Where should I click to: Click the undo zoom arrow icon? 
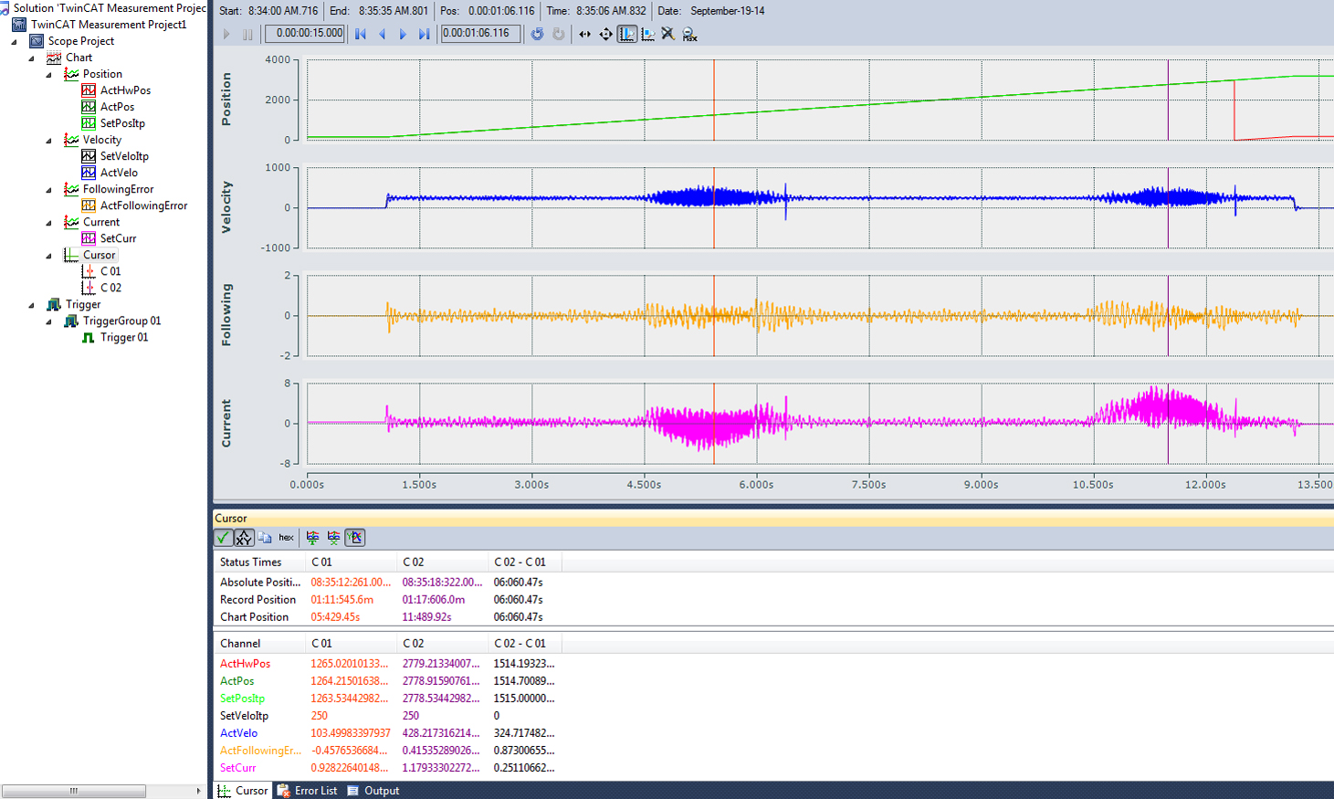pyautogui.click(x=537, y=34)
